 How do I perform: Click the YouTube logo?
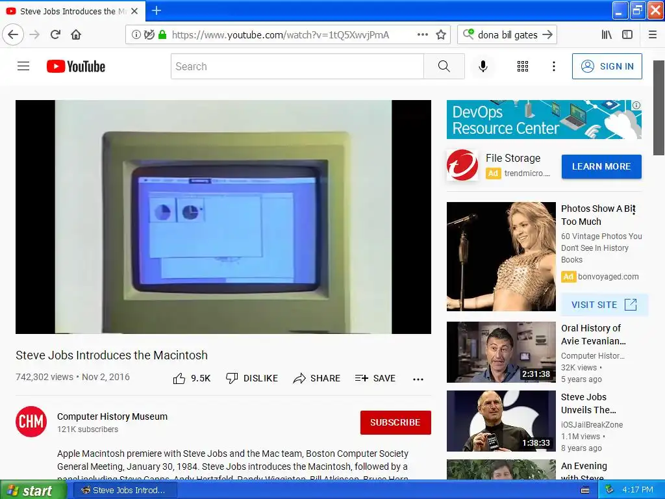click(76, 67)
